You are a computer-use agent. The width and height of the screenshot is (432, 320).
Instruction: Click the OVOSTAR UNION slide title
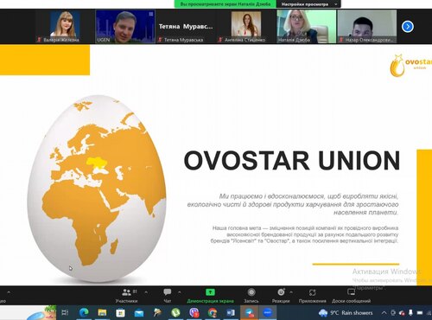292,160
